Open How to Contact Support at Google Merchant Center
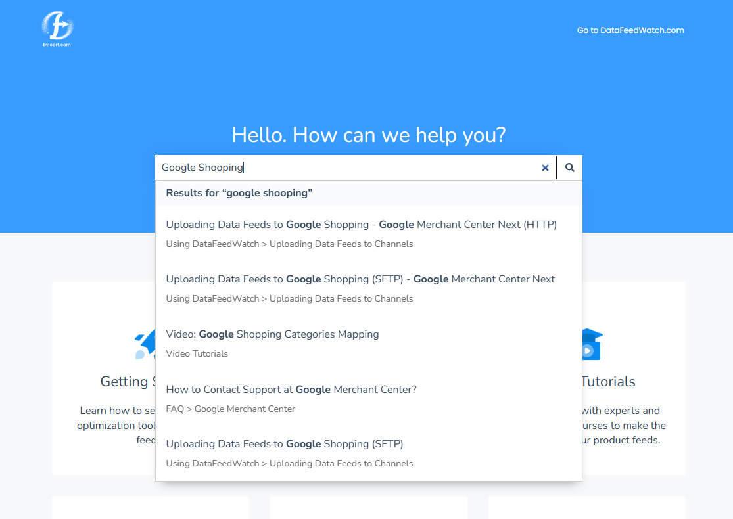Screen dimensions: 733x519 point(291,389)
